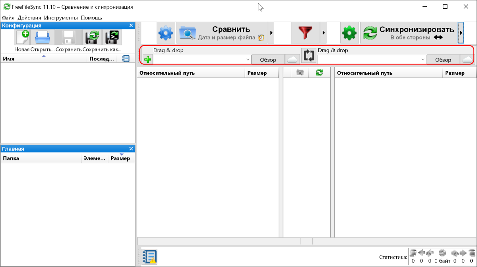Click left delete bucket statistics icon

click(413, 253)
